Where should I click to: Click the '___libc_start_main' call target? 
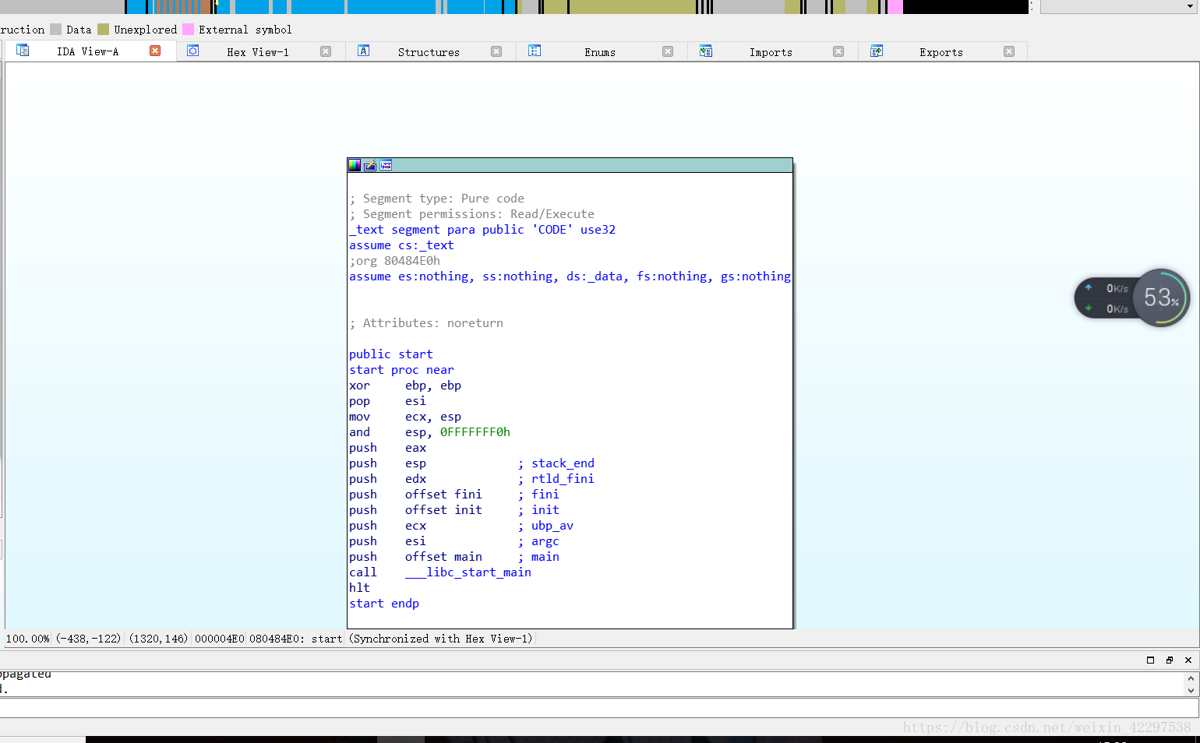coord(468,572)
